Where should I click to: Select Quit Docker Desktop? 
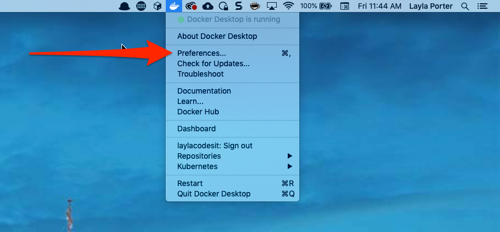pyautogui.click(x=233, y=194)
